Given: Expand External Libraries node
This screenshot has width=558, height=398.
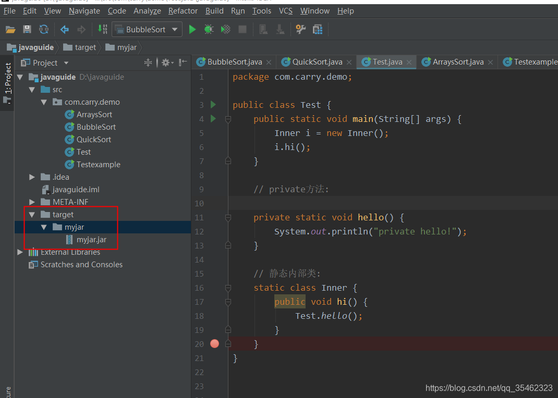Looking at the screenshot, I should click(20, 252).
